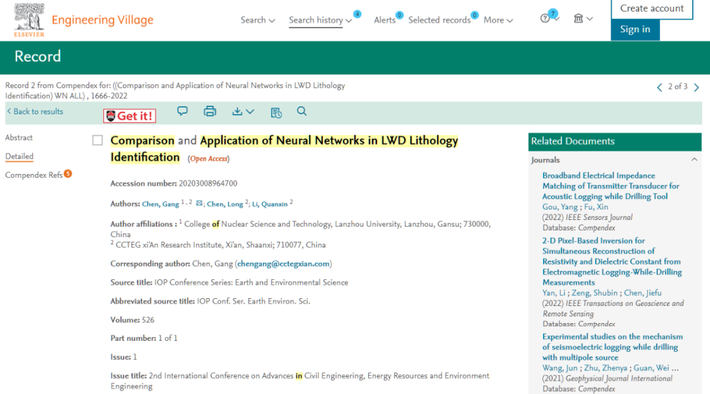
Task: Open 2-D Pixel-Based Inversion related article
Action: point(612,261)
